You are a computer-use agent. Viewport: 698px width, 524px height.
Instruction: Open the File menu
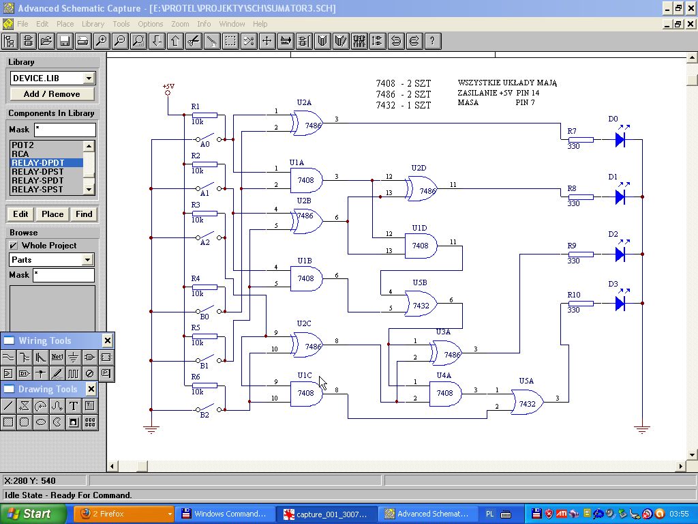tap(22, 24)
